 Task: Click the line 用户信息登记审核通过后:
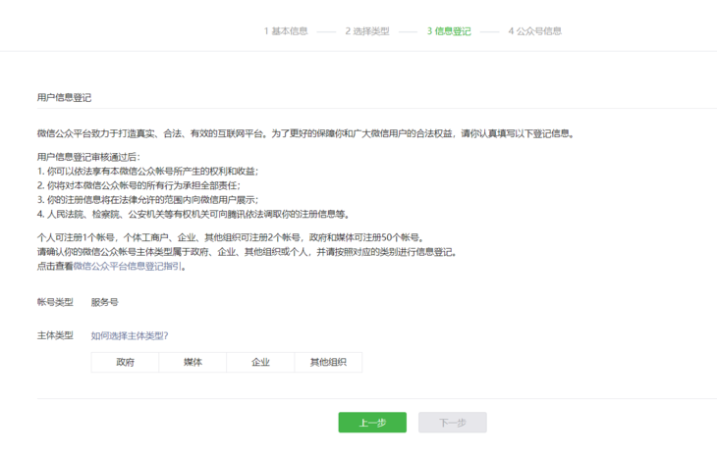tap(88, 157)
